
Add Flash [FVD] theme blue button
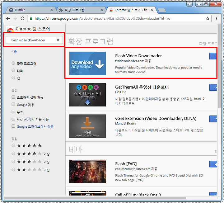[x=213, y=164]
